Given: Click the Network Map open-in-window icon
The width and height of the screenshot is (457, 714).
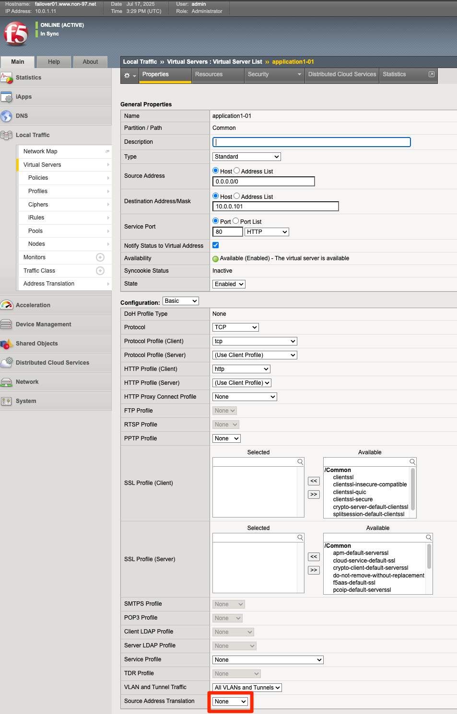Looking at the screenshot, I should 107,151.
